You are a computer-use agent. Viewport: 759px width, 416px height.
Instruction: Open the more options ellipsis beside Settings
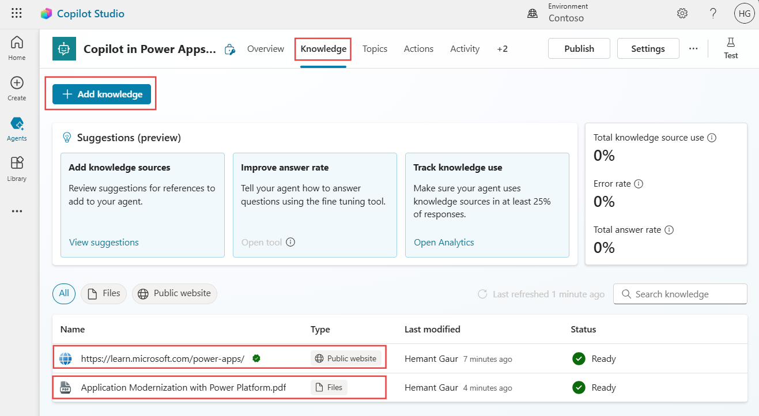pyautogui.click(x=693, y=49)
